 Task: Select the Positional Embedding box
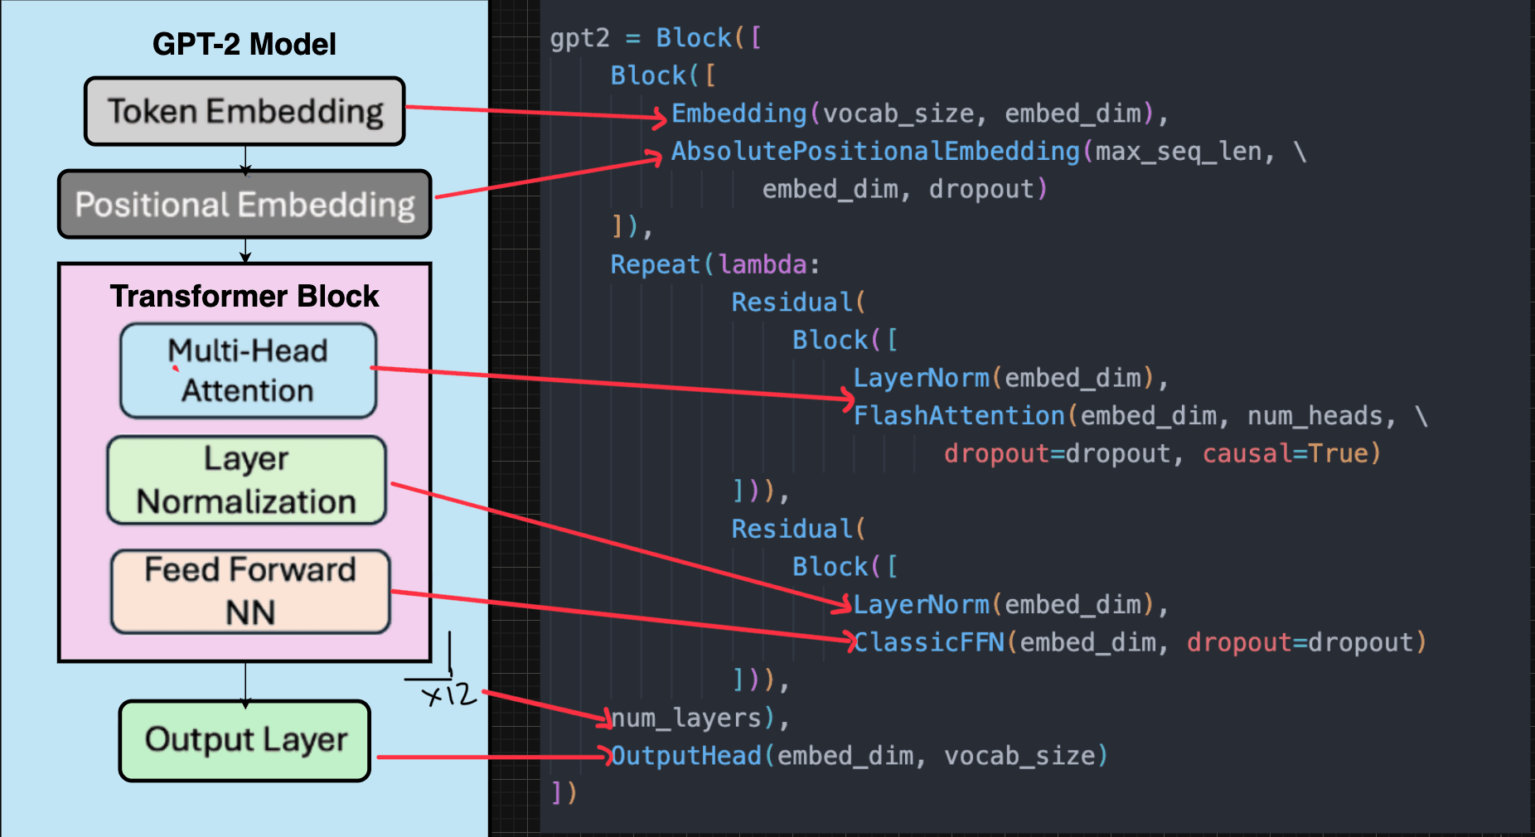[244, 204]
